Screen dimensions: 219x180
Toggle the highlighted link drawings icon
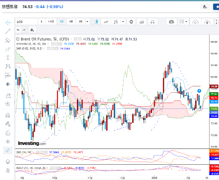tap(8, 150)
